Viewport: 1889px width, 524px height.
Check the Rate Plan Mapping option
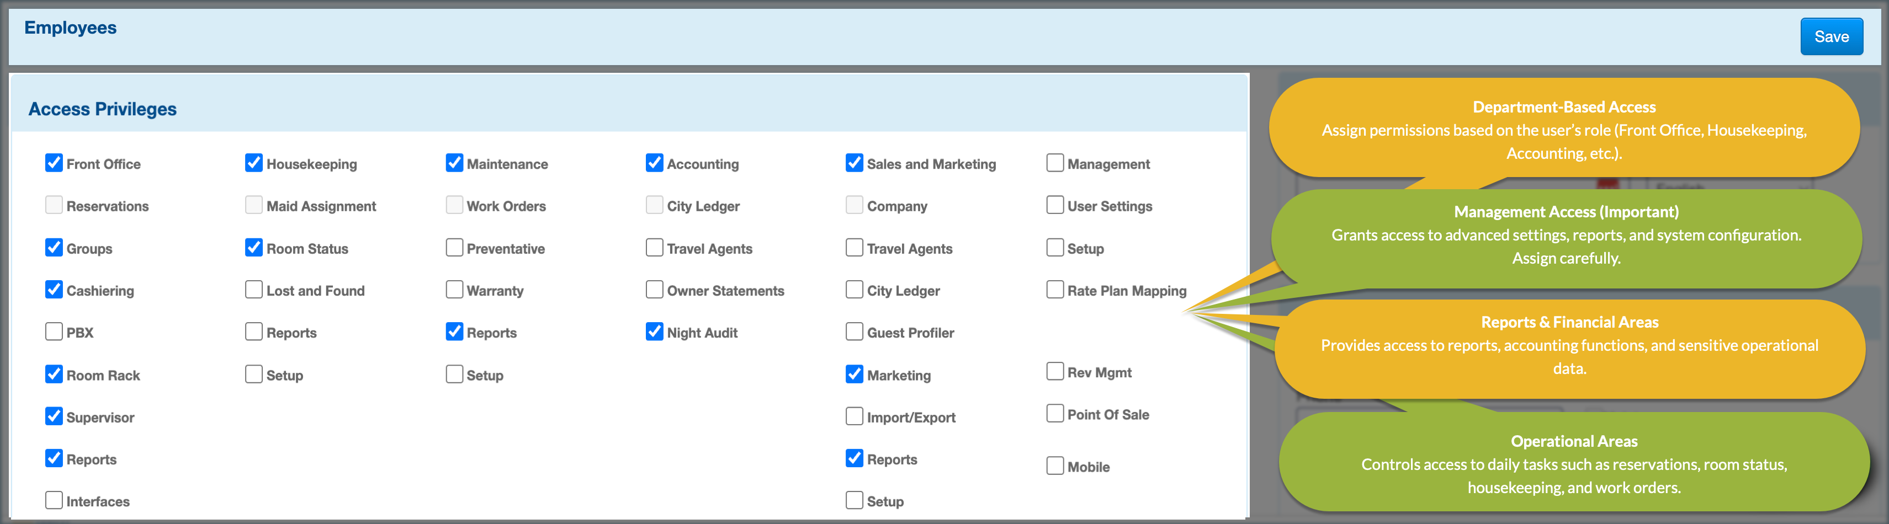coord(1054,290)
